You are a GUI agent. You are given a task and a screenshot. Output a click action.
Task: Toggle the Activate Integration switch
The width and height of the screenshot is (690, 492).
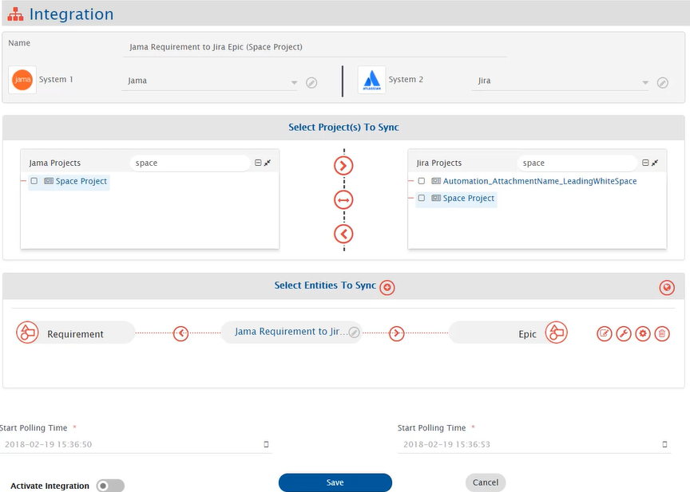pyautogui.click(x=109, y=486)
